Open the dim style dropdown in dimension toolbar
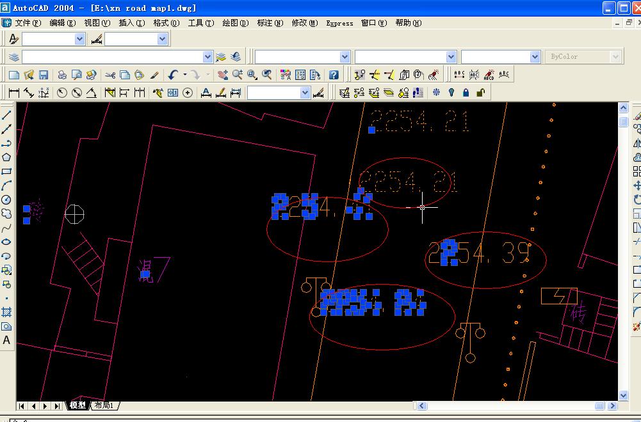The height and width of the screenshot is (422, 641). point(305,93)
